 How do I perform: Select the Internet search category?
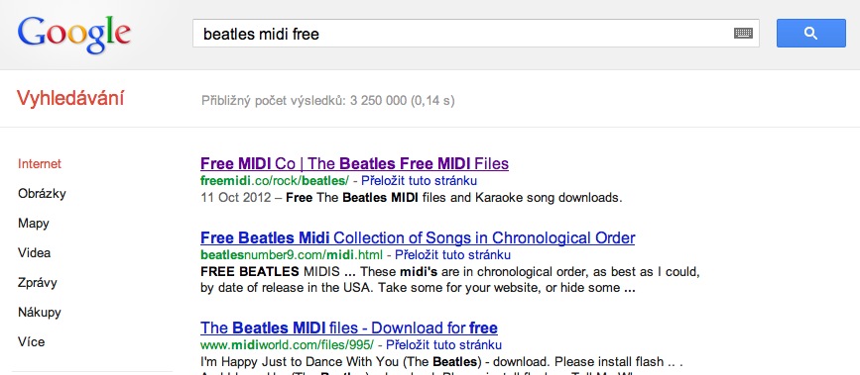tap(40, 163)
